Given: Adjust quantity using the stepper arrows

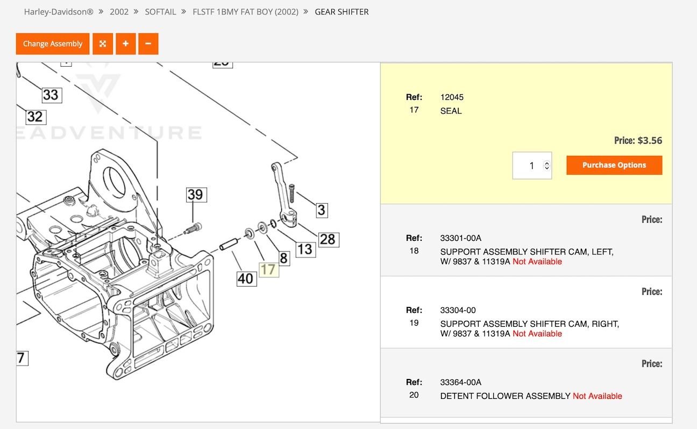Looking at the screenshot, I should [x=547, y=166].
